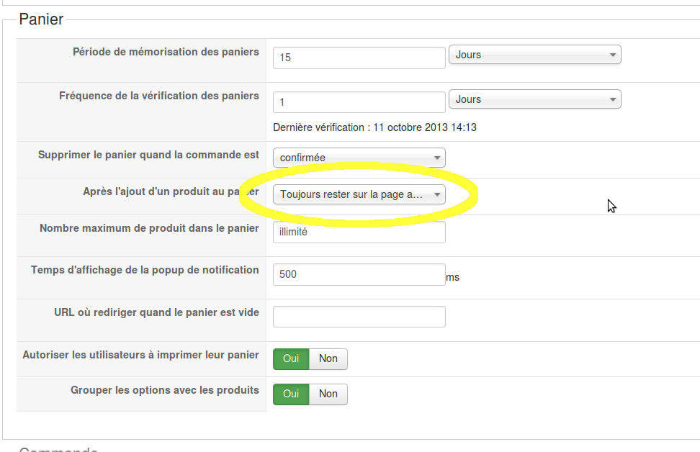This screenshot has width=700, height=452.
Task: Open the 'Toujours rester sur la page' dropdown
Action: point(359,194)
